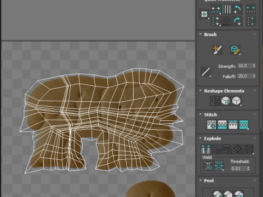The height and width of the screenshot is (197, 263).
Task: Click the Align Vertically to Pivot icon
Action: [215, 21]
